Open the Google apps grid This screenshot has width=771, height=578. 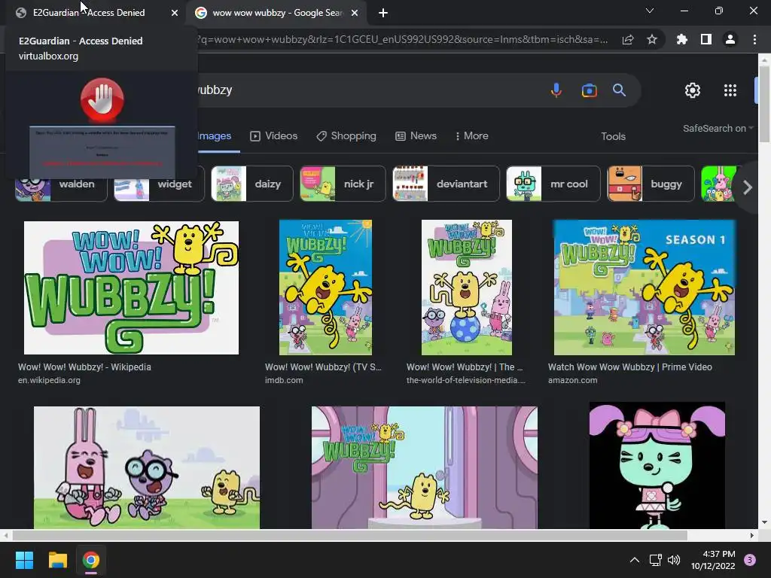point(730,90)
